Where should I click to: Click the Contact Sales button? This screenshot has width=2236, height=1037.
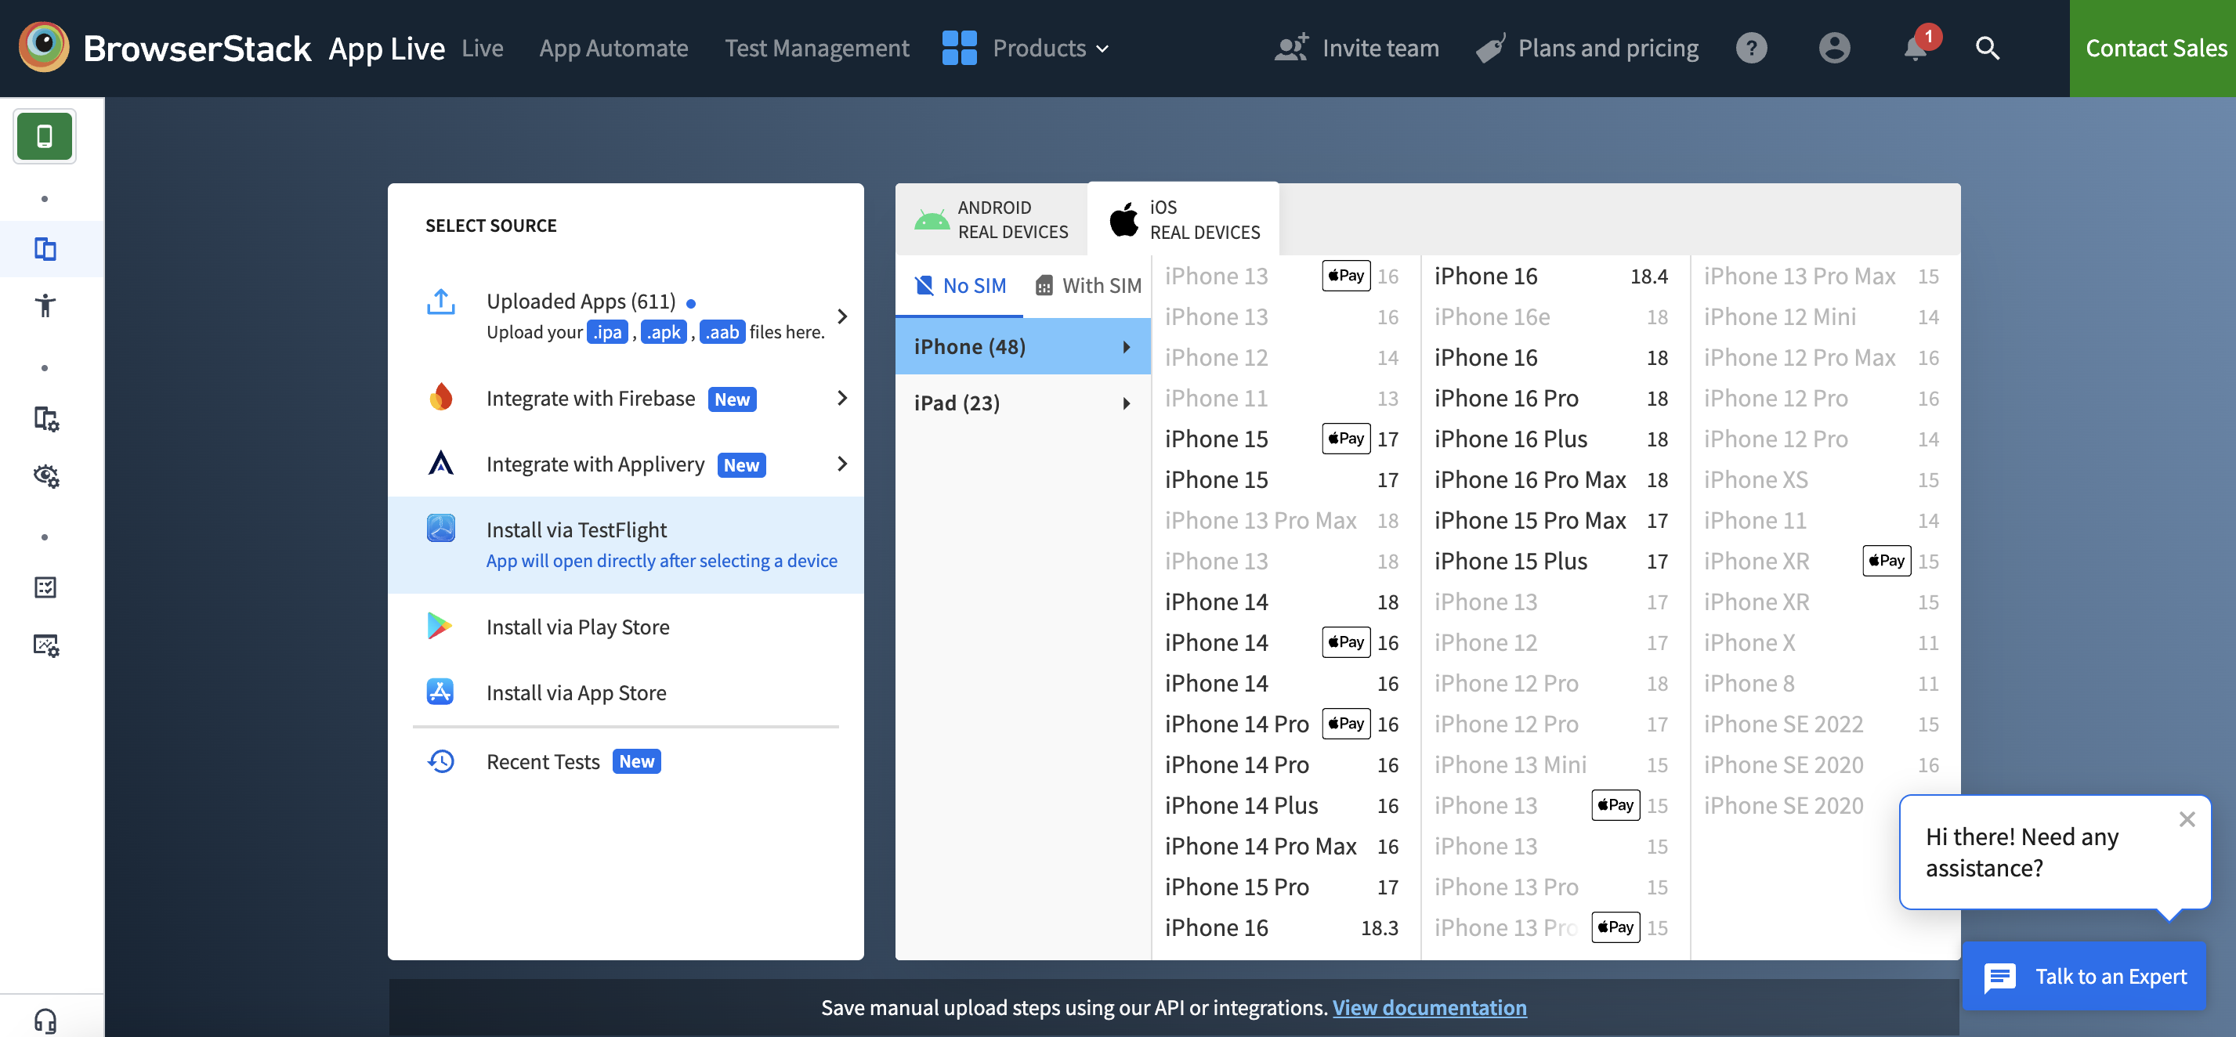tap(2155, 48)
